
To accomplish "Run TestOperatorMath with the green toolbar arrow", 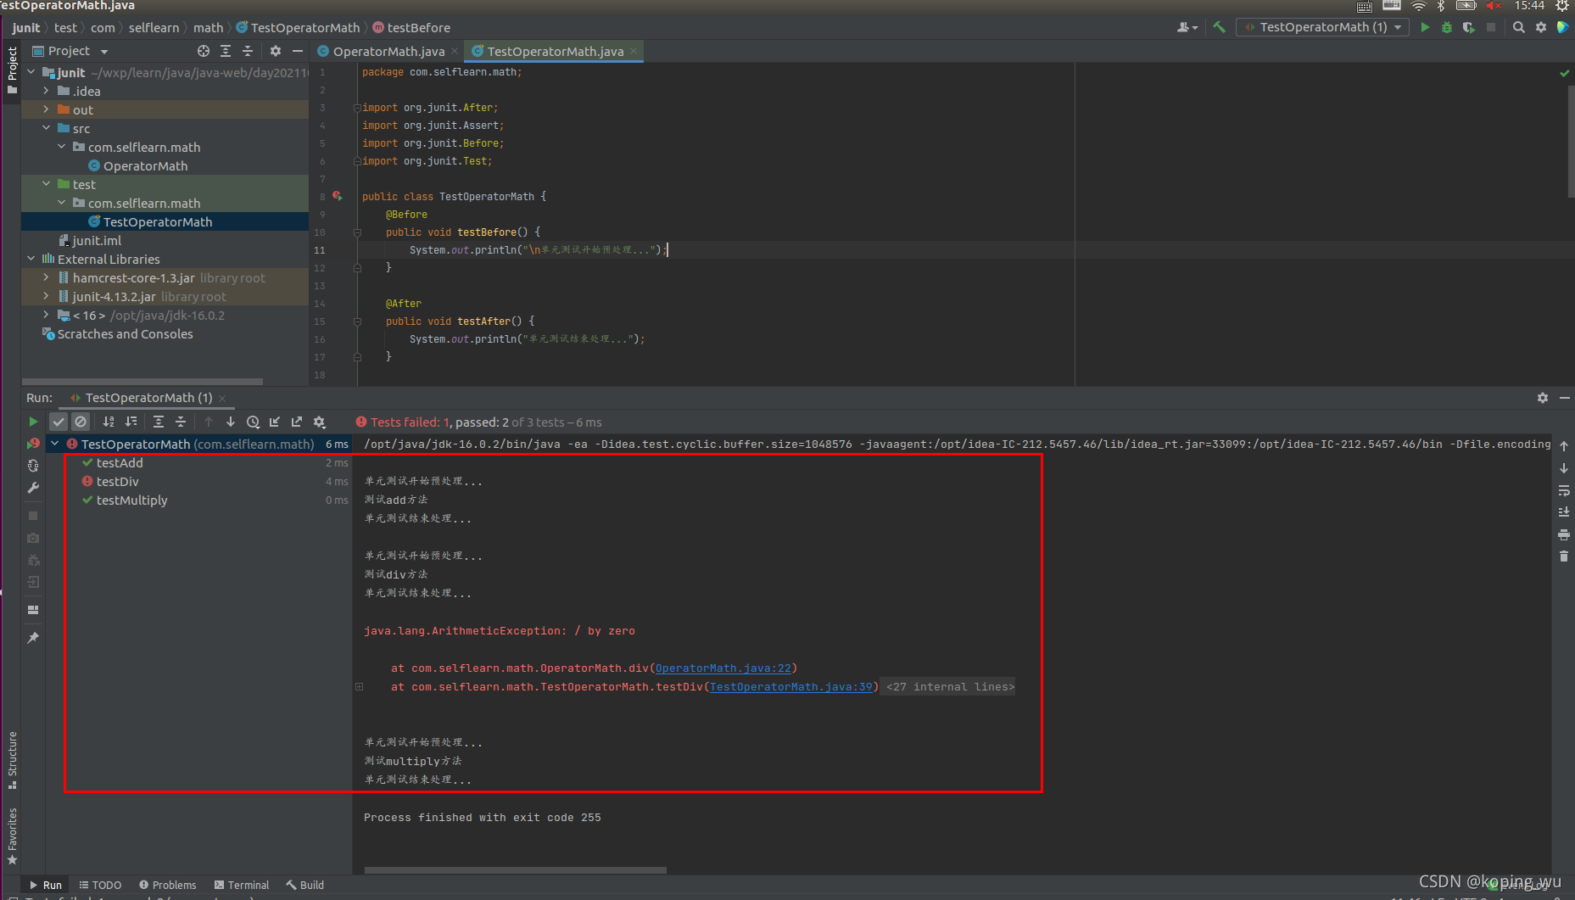I will [1425, 27].
